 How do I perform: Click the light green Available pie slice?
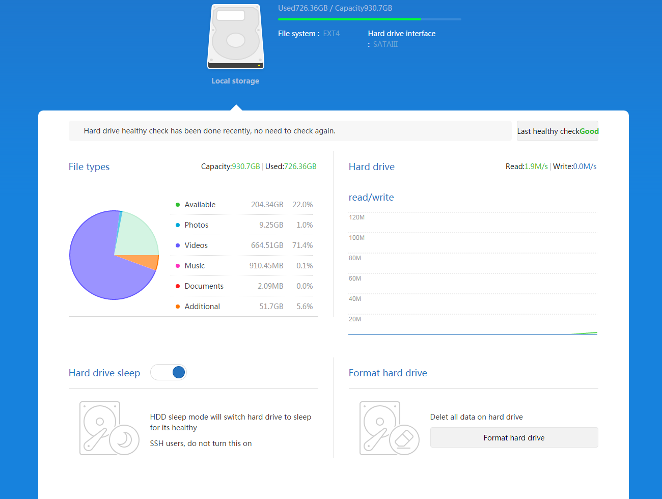point(135,234)
